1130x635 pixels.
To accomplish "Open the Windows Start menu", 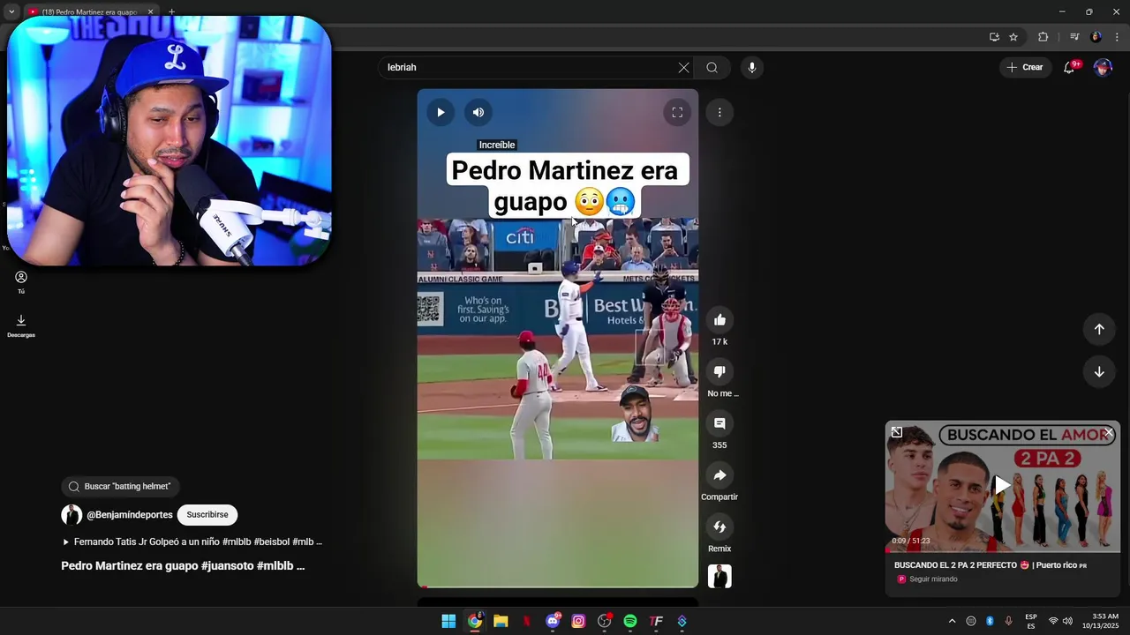I will click(448, 621).
